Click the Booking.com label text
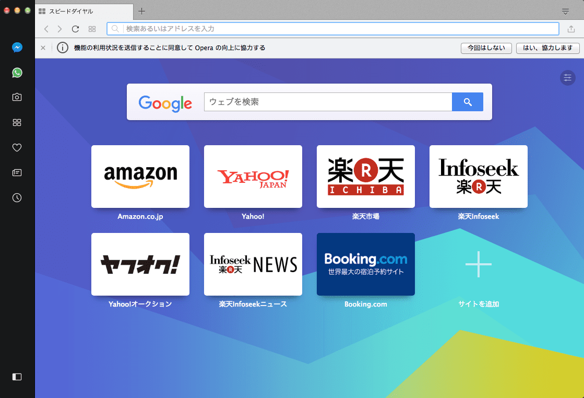 pyautogui.click(x=366, y=304)
